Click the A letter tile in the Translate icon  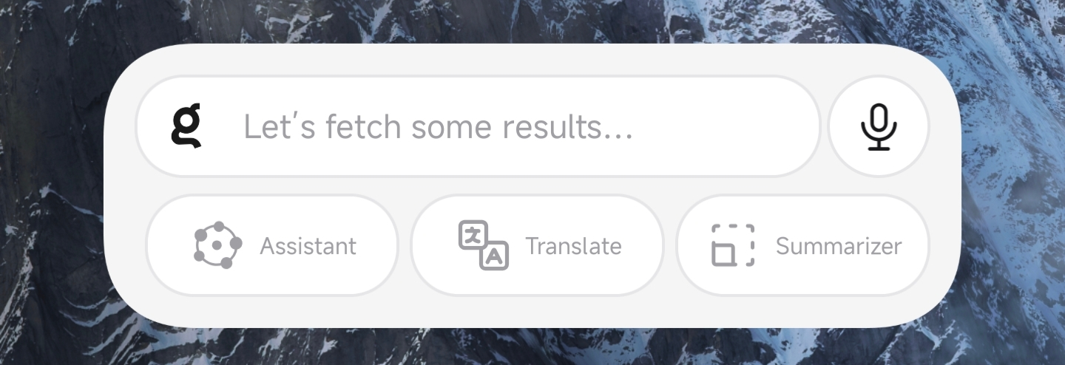click(495, 256)
